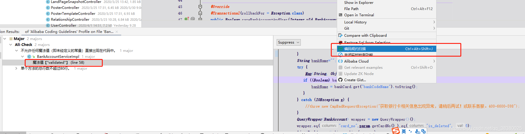Collapse the Ali-Check node
Viewport: 525px width, 134px height.
[11, 44]
